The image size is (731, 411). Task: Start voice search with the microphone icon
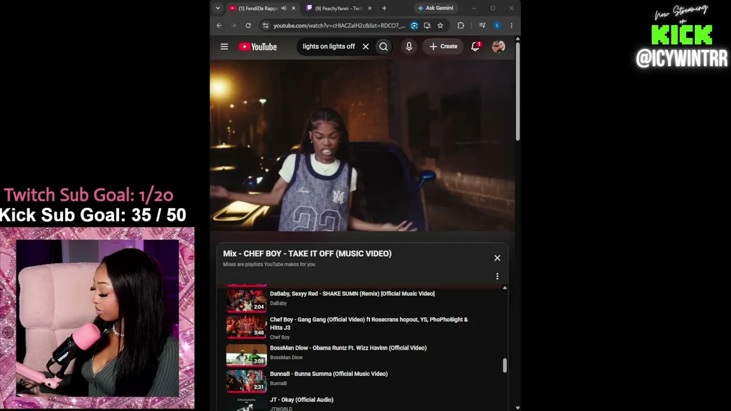click(409, 47)
